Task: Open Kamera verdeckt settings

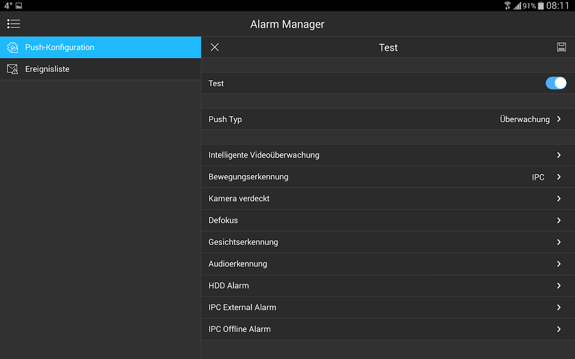Action: (388, 198)
